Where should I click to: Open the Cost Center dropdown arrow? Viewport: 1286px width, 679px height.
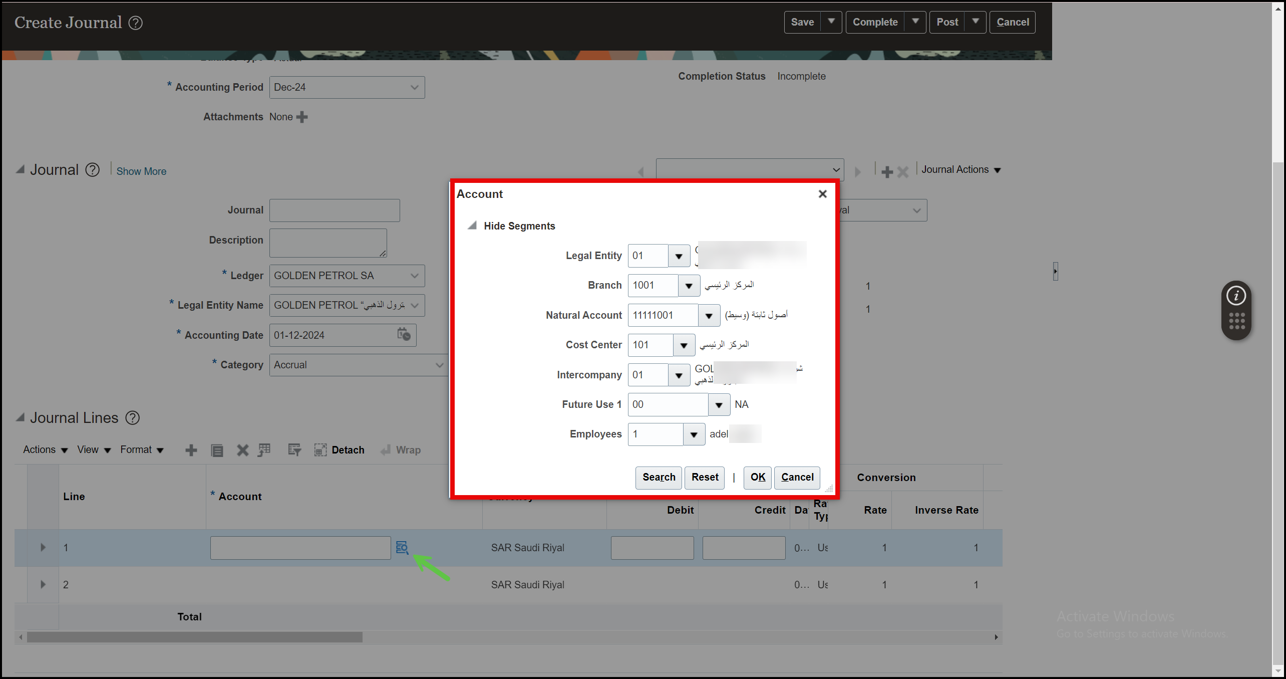click(x=684, y=345)
